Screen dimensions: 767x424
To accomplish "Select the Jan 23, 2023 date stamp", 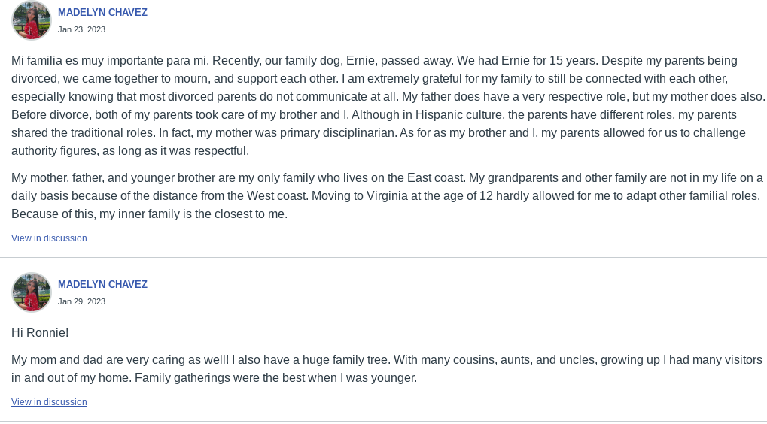I will (x=82, y=29).
